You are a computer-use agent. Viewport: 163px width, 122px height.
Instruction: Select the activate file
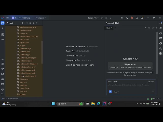[21, 94]
